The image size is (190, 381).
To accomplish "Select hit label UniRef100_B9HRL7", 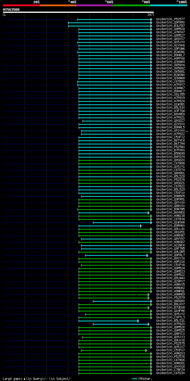I will point(171,55).
